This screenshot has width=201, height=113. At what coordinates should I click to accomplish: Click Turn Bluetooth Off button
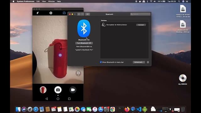click(84, 43)
